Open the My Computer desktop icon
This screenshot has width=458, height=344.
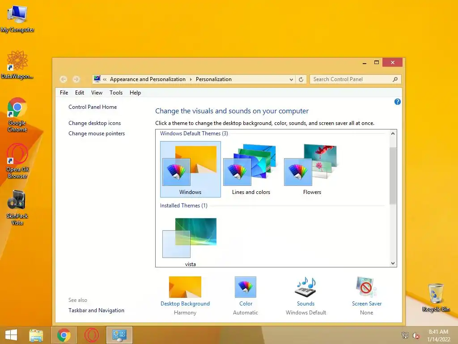17,19
